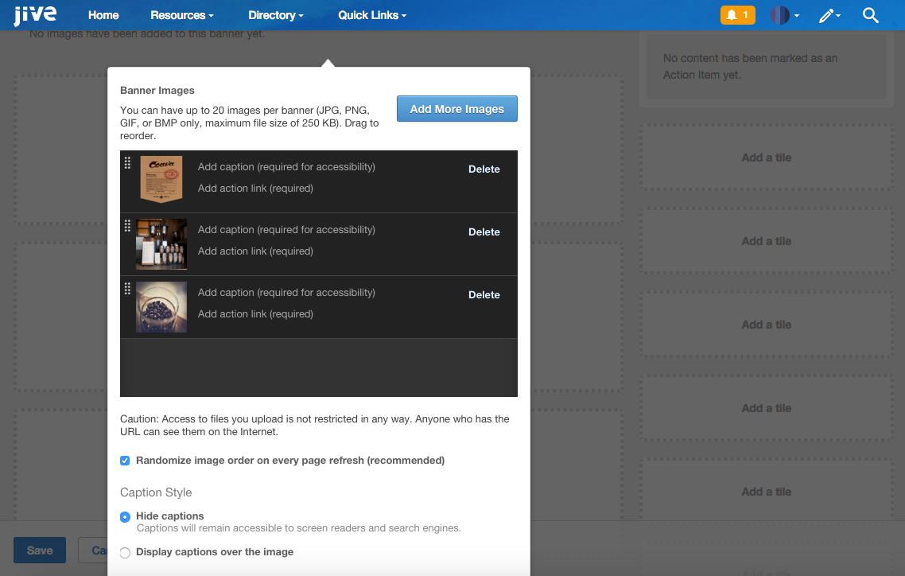The height and width of the screenshot is (576, 905).
Task: Delete the first banner image
Action: coord(484,169)
